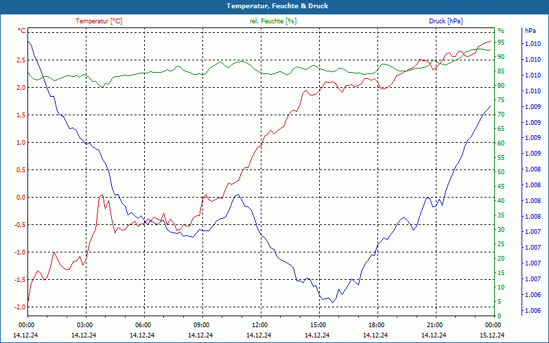The image size is (549, 343).
Task: Click the 'hPa' unit on the blue axis
Action: [x=530, y=31]
